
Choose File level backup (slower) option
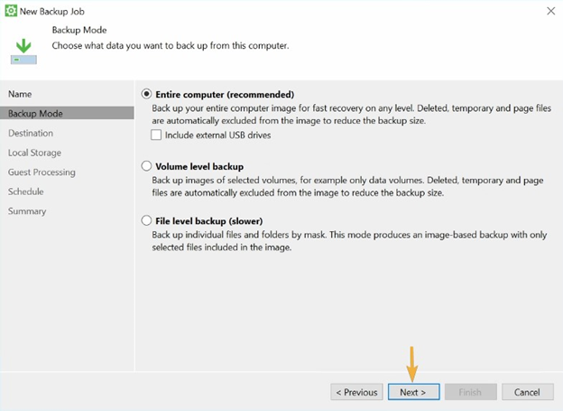click(x=146, y=220)
